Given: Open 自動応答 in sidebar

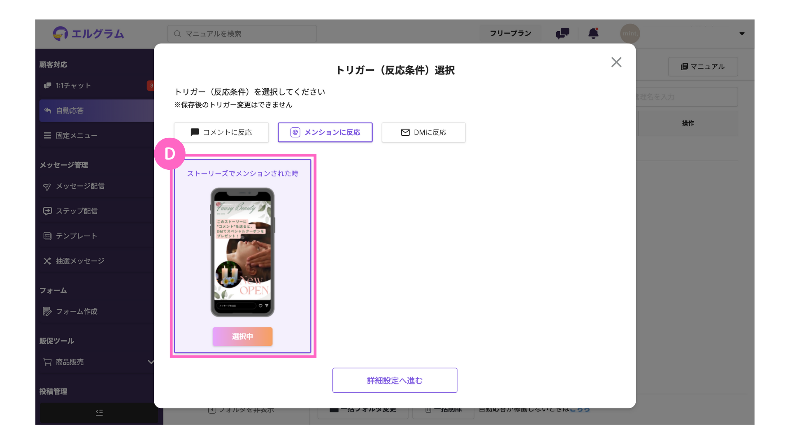Looking at the screenshot, I should point(97,111).
